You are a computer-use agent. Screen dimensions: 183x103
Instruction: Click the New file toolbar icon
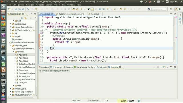point(9,9)
